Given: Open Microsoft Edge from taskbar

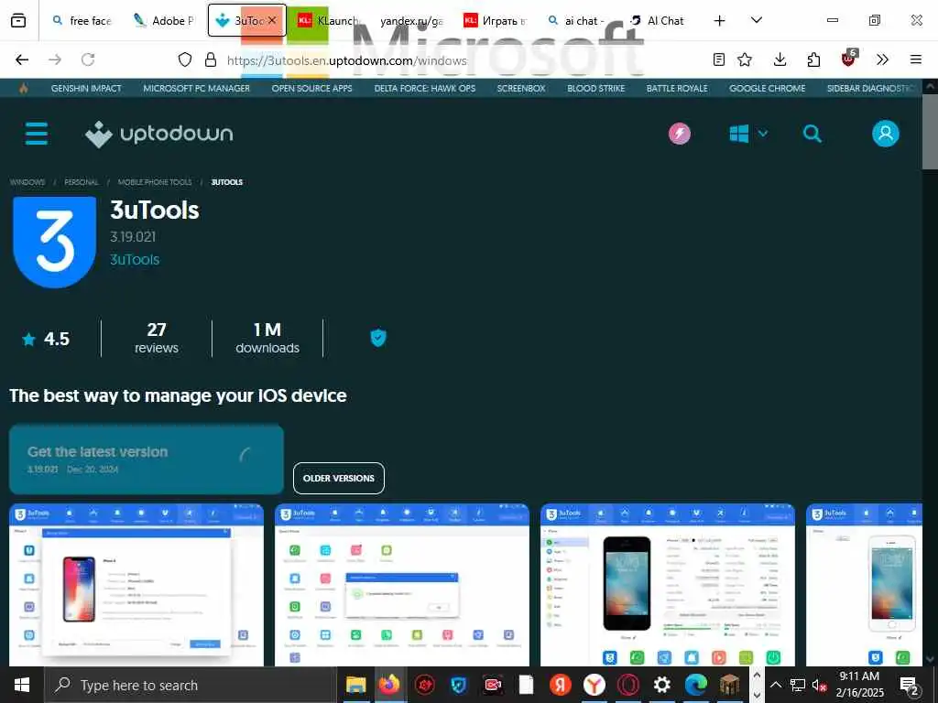Looking at the screenshot, I should 696,685.
